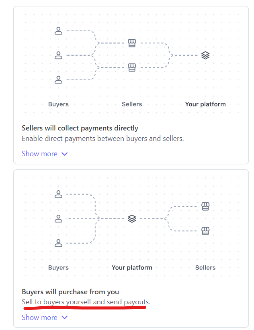
Task: Click bottom buyer icon in first card
Action: tap(59, 80)
